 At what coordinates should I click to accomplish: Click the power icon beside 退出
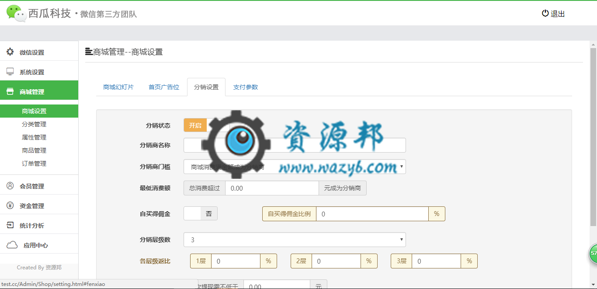545,13
